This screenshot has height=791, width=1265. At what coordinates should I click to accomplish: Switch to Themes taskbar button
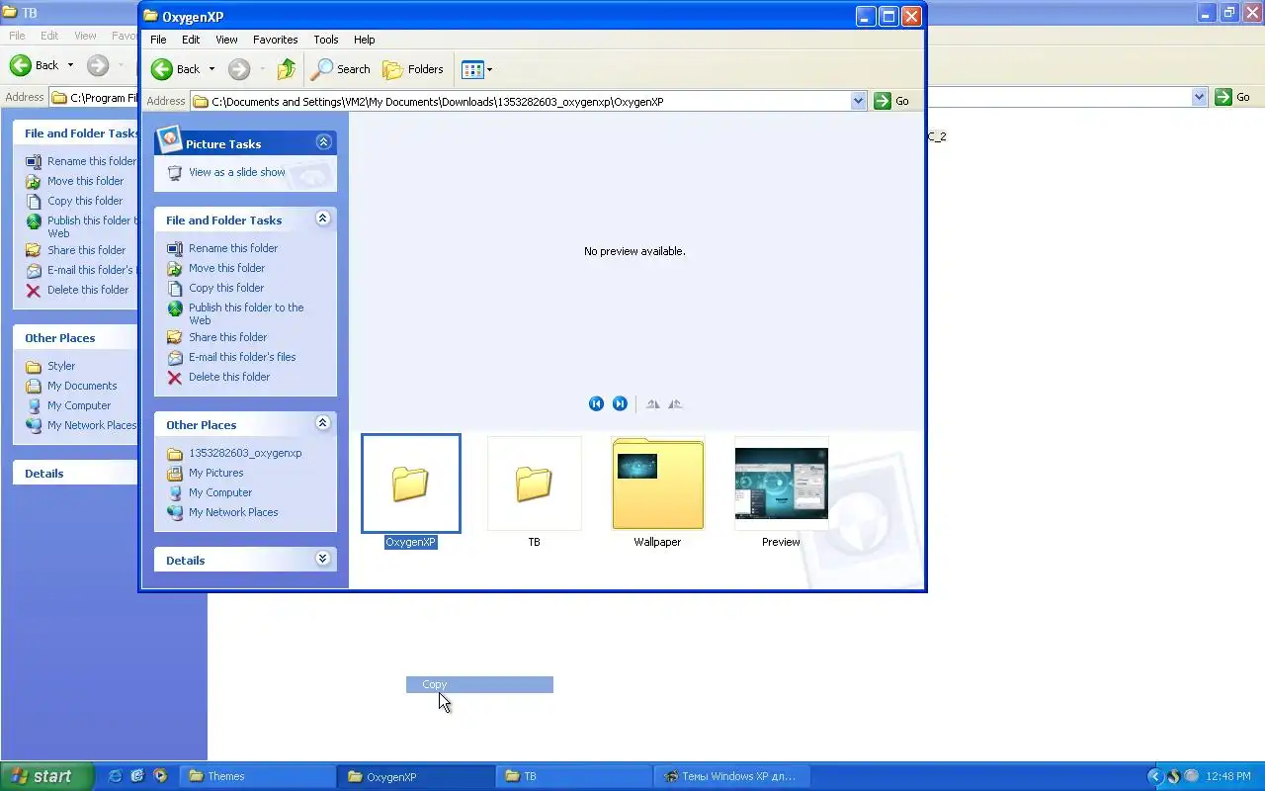pyautogui.click(x=257, y=776)
